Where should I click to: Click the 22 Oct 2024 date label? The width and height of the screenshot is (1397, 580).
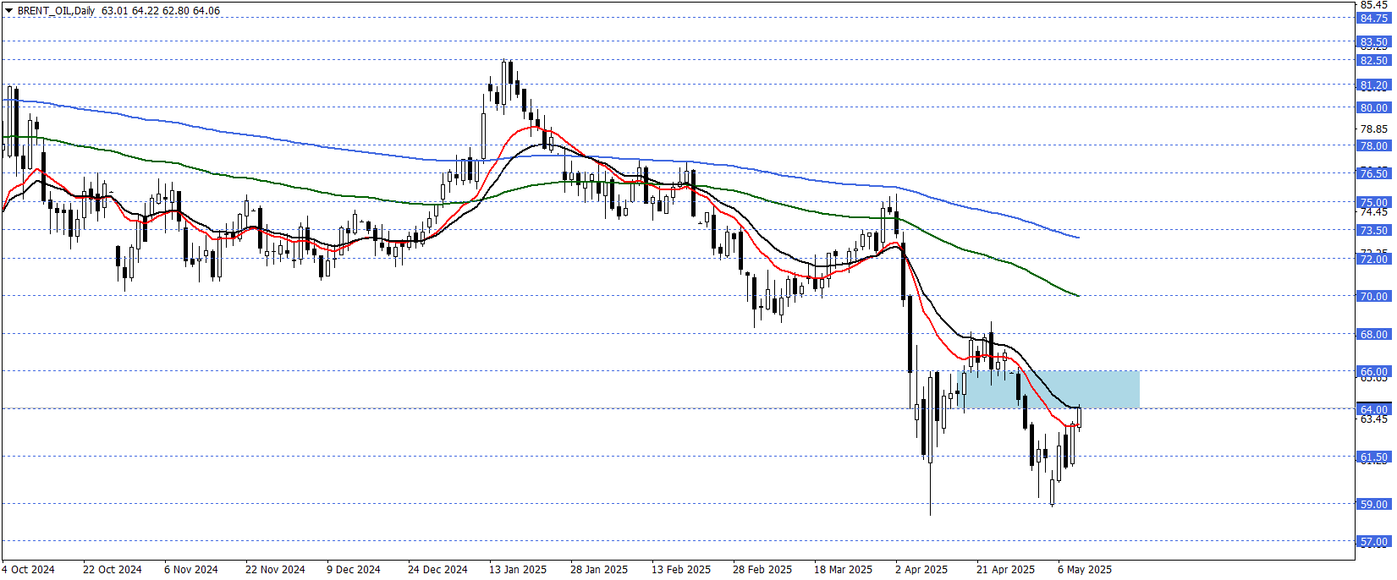[x=112, y=570]
